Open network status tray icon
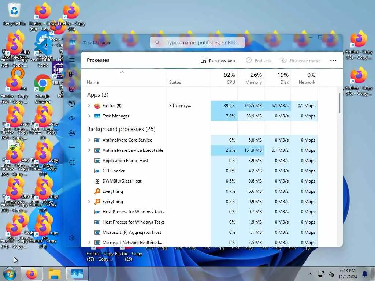375x281 pixels. 320,274
